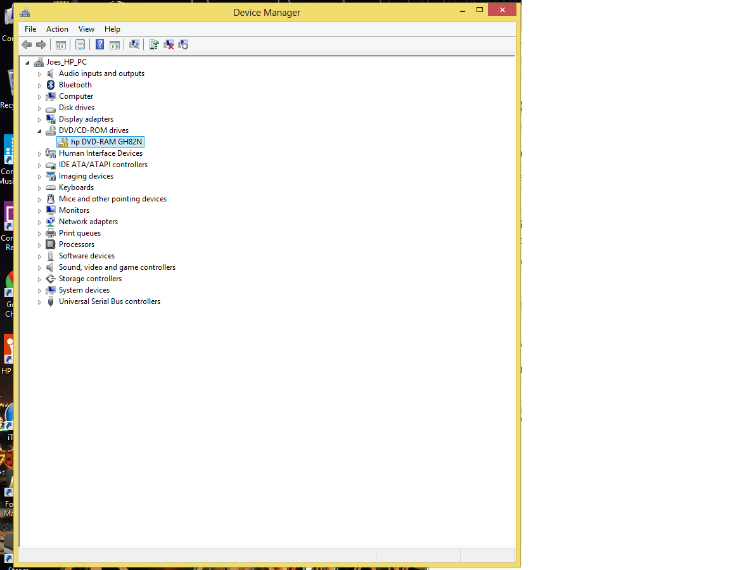This screenshot has width=730, height=570.
Task: Click the Disable device toolbar icon
Action: pos(183,44)
